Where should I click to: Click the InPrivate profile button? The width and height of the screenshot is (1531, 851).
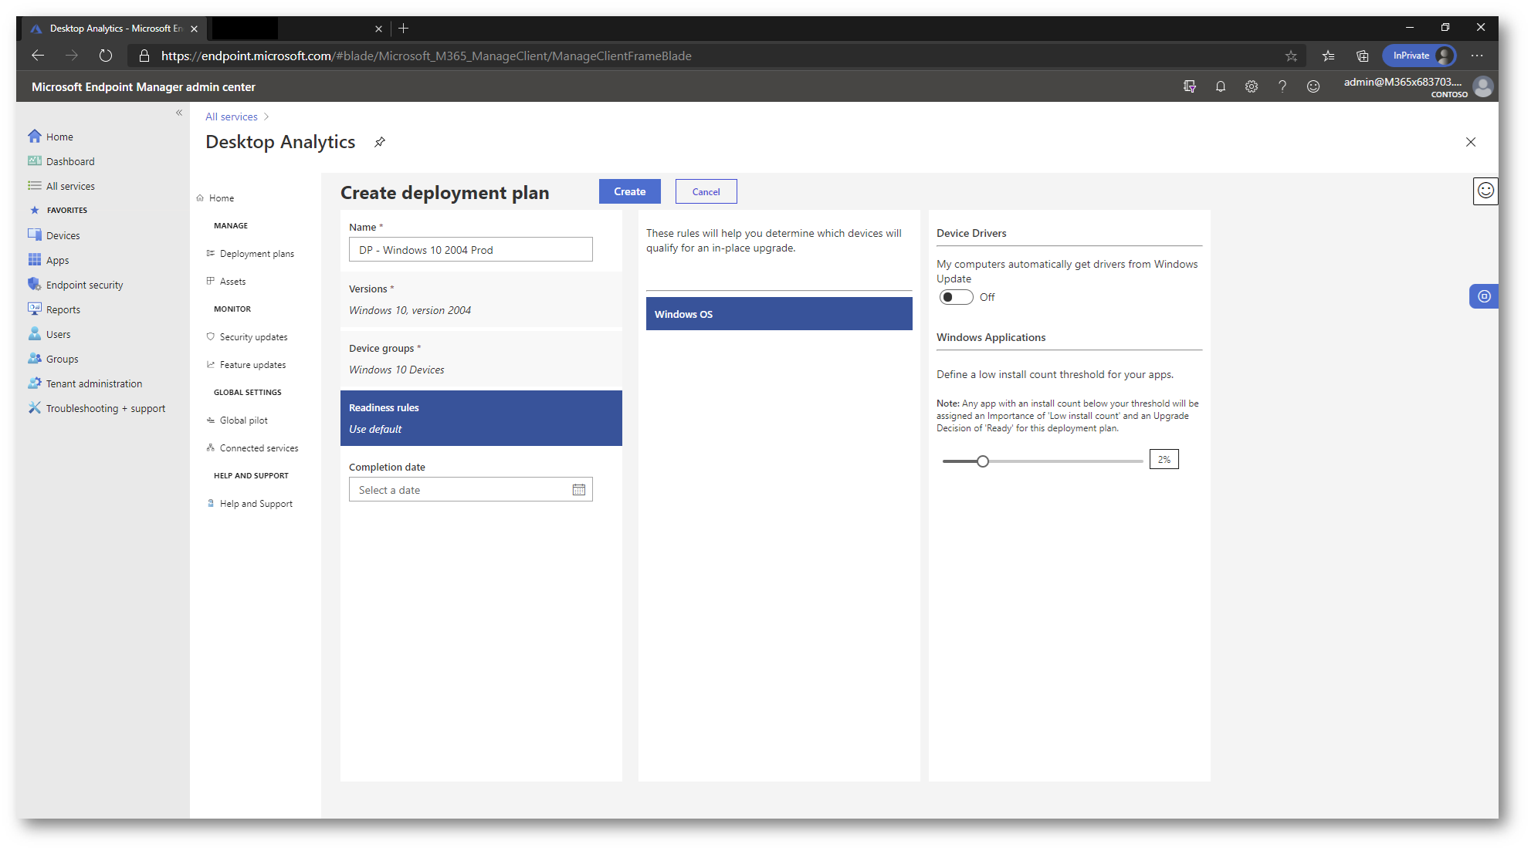click(1419, 56)
